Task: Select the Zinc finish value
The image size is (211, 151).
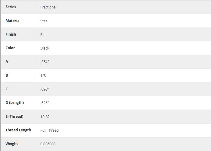Action: coord(44,34)
